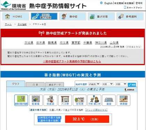Switch to the 過去データ tab
This screenshot has width=146, height=130.
pos(55,85)
